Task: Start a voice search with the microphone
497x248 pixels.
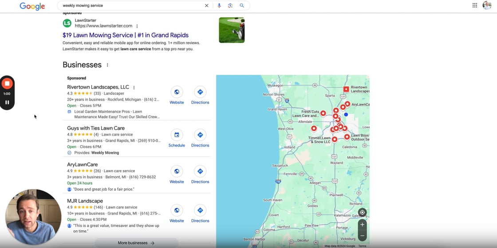Action: tap(219, 6)
